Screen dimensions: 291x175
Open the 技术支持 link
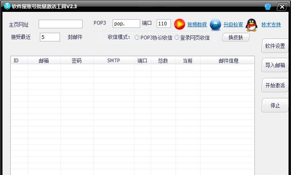pyautogui.click(x=271, y=25)
